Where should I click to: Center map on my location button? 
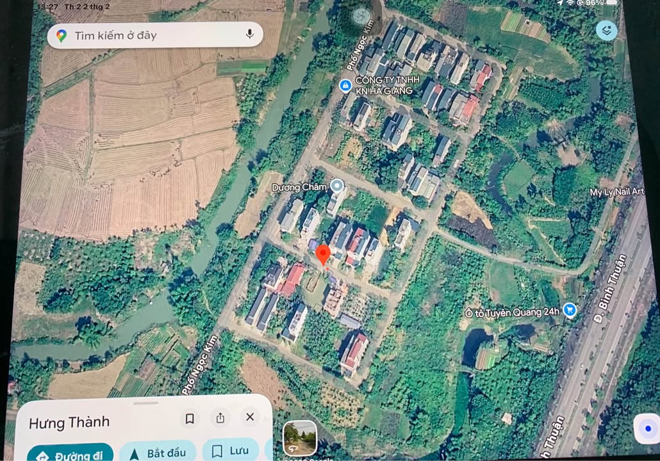point(647,428)
